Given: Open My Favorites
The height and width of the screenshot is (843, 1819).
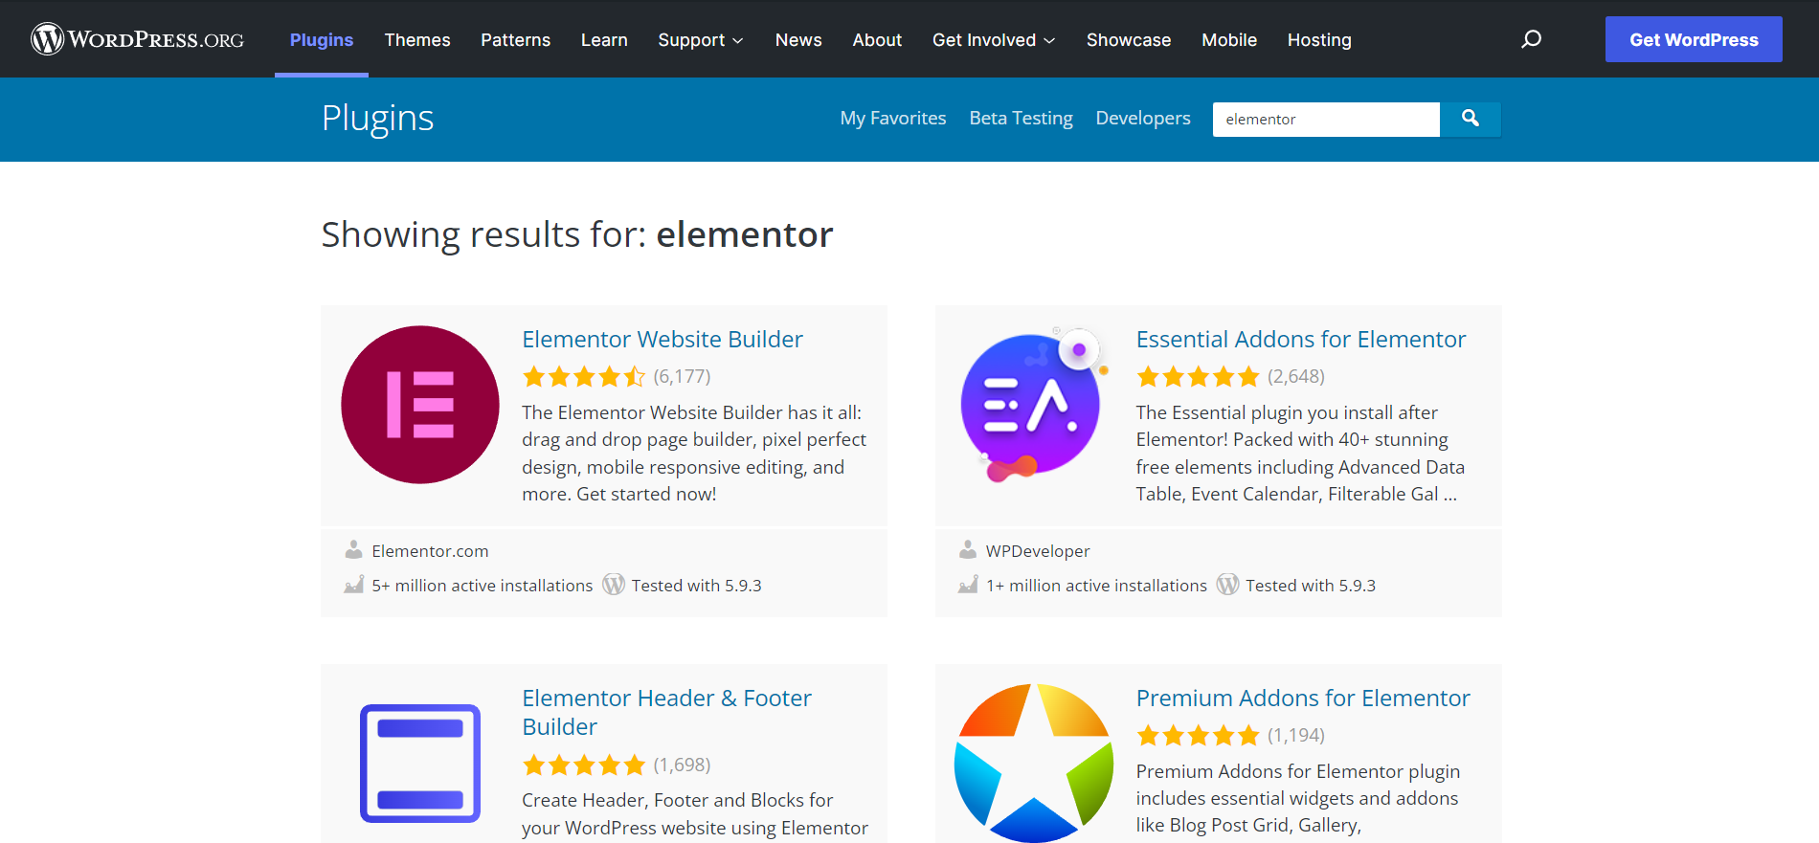Looking at the screenshot, I should (x=892, y=118).
